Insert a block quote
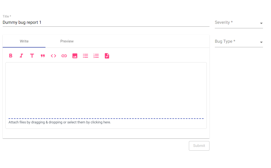Image resolution: width=271 pixels, height=168 pixels. [43, 56]
